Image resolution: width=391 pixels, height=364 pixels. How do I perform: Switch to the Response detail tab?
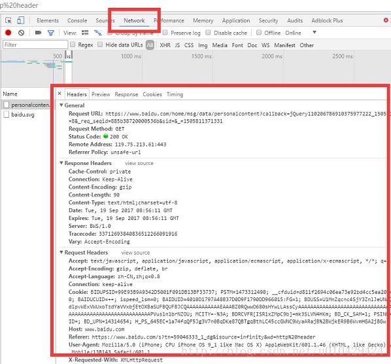point(126,94)
